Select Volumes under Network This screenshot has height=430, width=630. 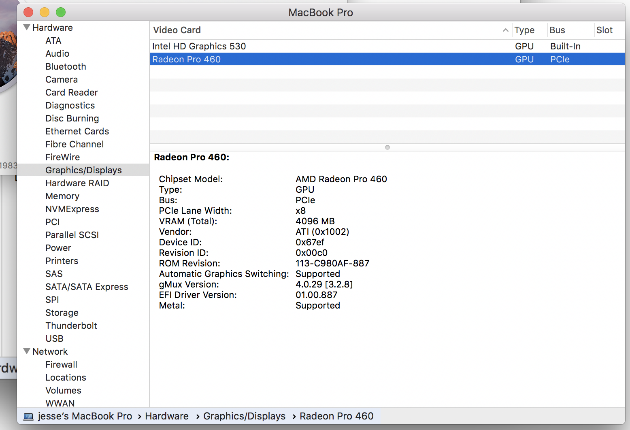pyautogui.click(x=63, y=390)
